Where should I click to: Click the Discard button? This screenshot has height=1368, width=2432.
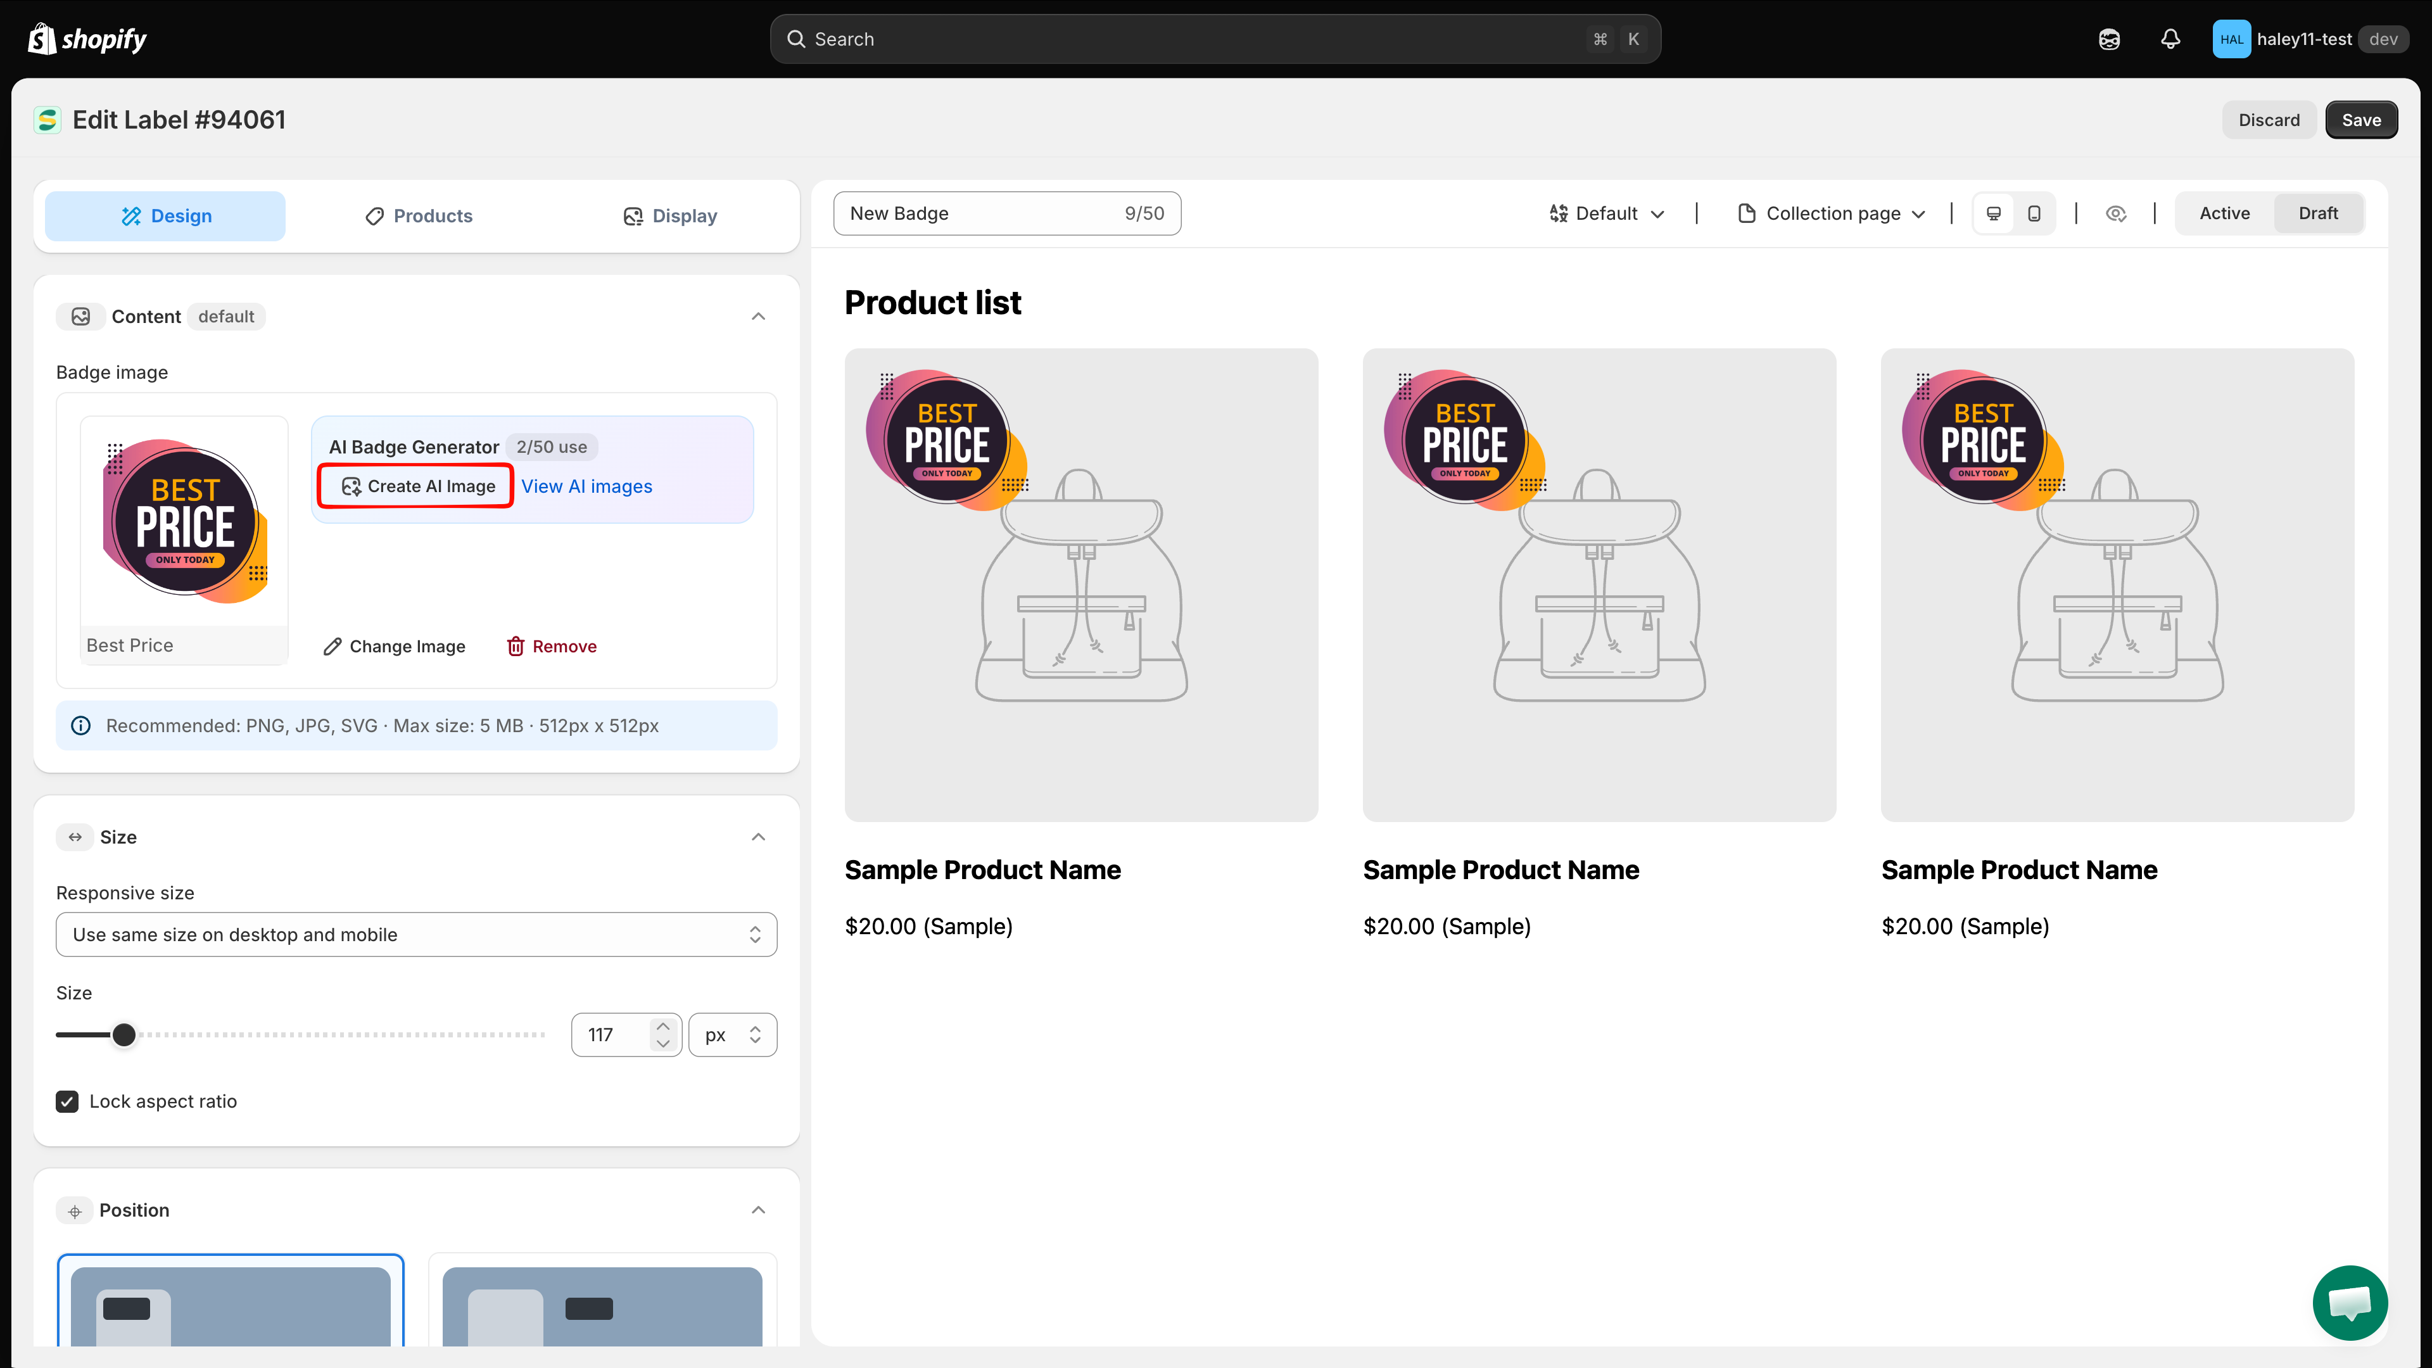(x=2269, y=120)
